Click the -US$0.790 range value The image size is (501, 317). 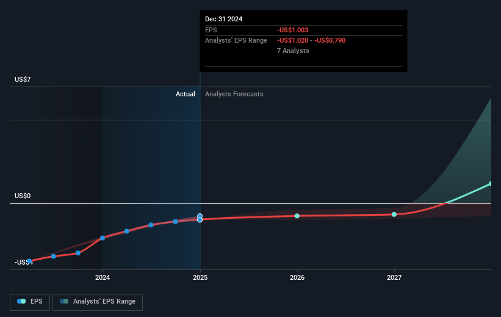[x=330, y=41]
